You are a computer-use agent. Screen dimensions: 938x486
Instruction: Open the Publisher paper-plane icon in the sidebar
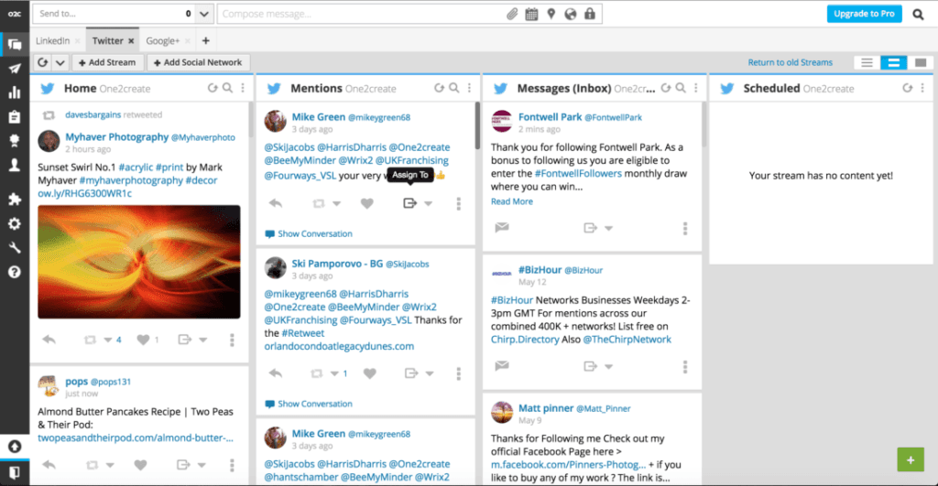click(15, 69)
